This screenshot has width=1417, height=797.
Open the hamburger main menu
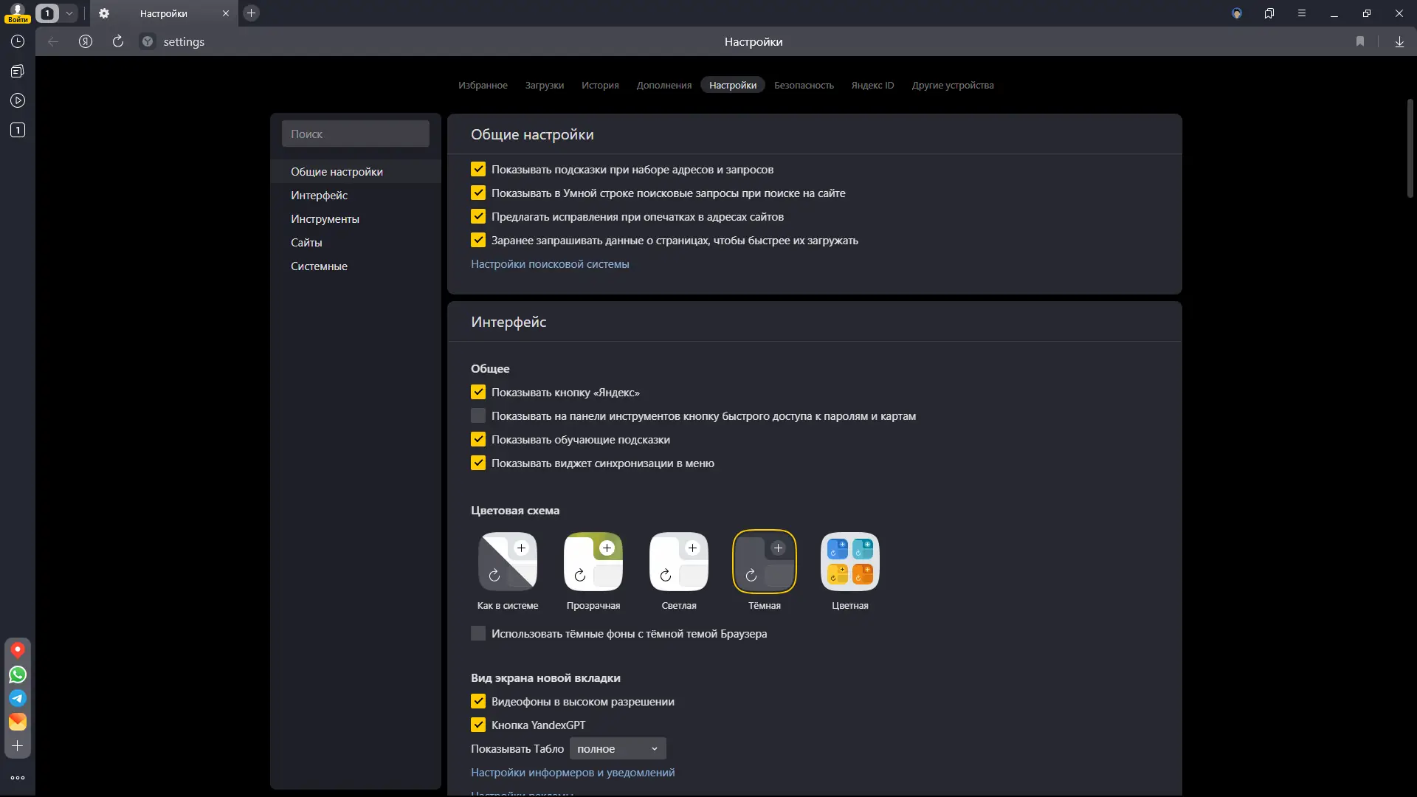(1302, 13)
